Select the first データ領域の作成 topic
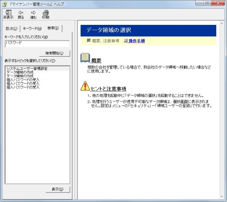Image resolution: width=227 pixels, height=202 pixels. (x=20, y=72)
